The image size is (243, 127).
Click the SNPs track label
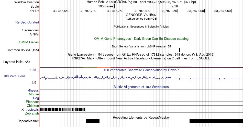[35, 34]
